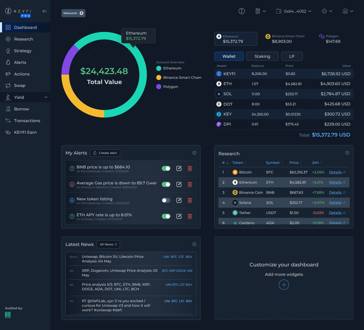Click the All News button
Screen dimensions: 364x330
pos(108,244)
